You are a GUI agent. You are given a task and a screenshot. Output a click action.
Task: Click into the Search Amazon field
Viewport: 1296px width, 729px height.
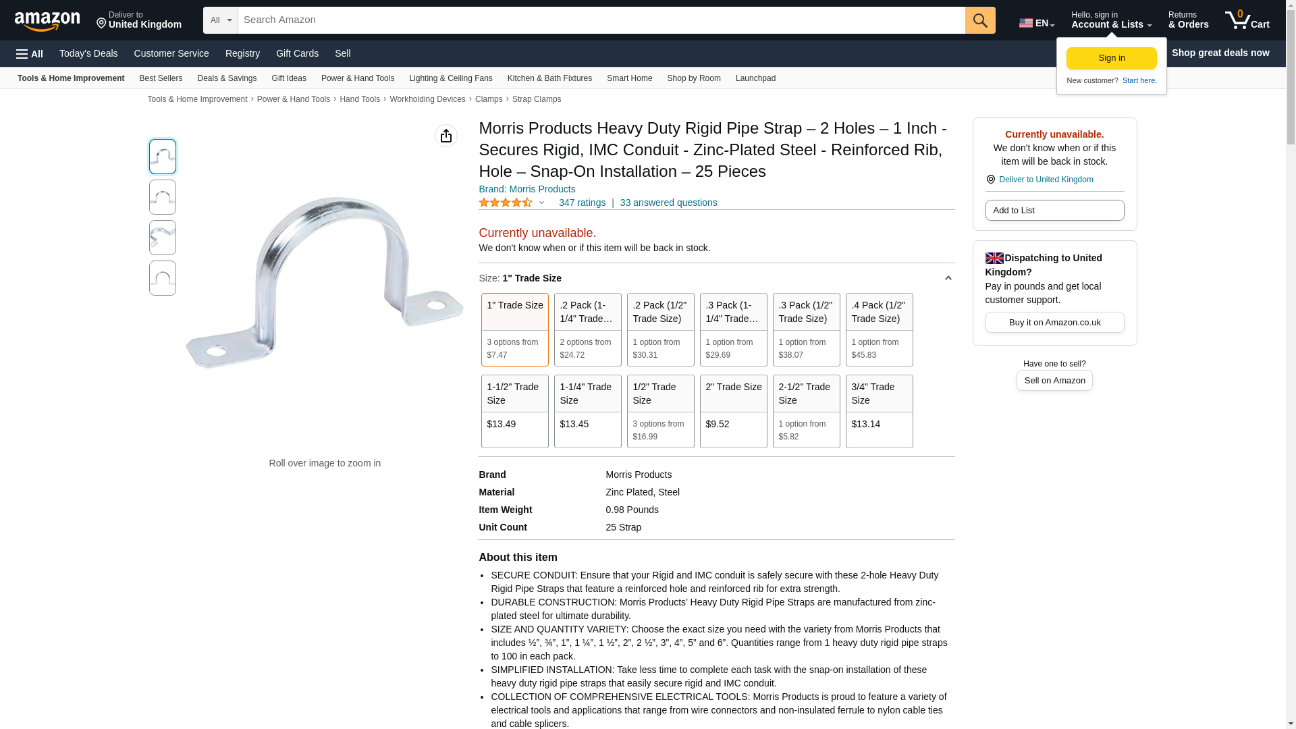click(601, 20)
